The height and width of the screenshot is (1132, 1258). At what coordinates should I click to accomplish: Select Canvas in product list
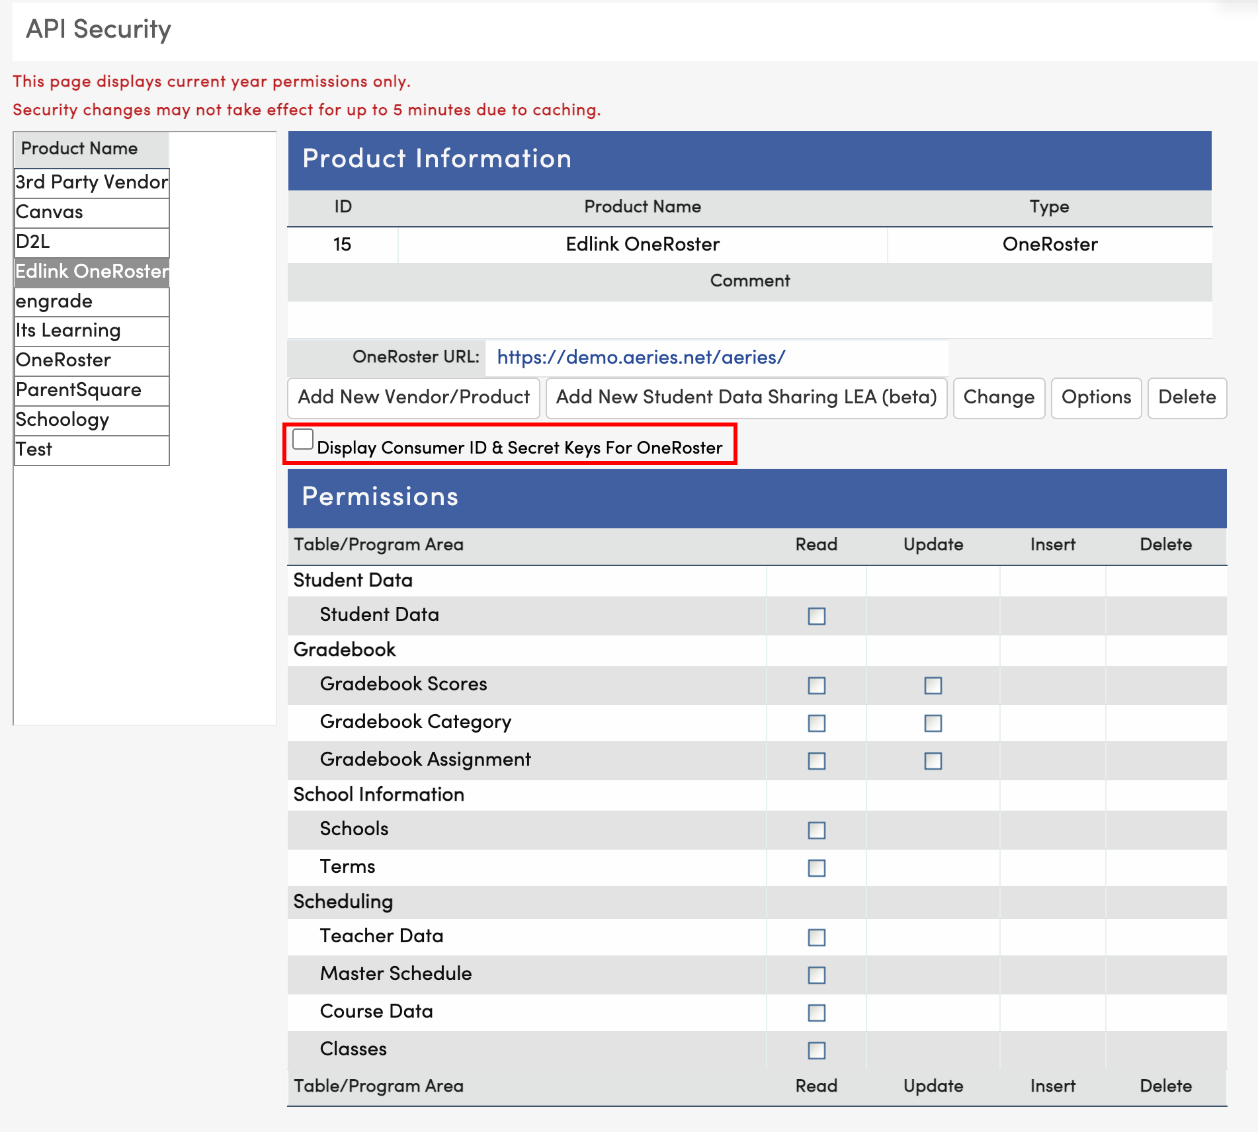(x=92, y=212)
